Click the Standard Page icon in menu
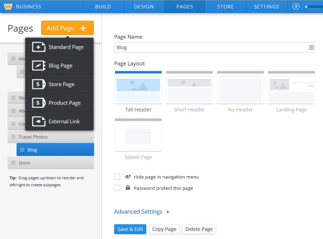The height and width of the screenshot is (239, 323). point(38,47)
